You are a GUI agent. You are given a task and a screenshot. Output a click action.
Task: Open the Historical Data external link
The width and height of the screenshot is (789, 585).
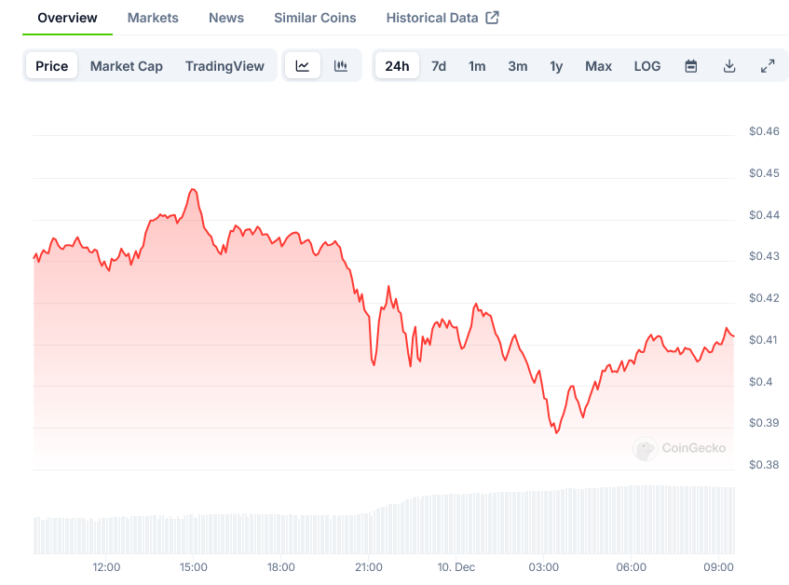tap(442, 18)
